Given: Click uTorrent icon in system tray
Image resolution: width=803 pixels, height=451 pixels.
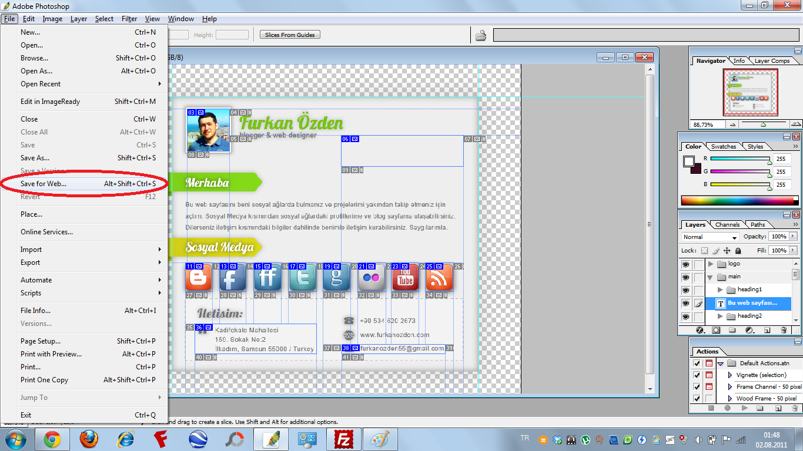Looking at the screenshot, I should click(x=585, y=439).
